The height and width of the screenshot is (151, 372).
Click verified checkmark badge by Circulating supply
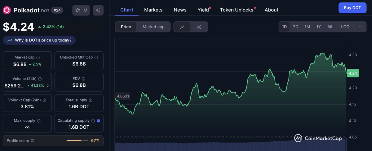coord(99,121)
